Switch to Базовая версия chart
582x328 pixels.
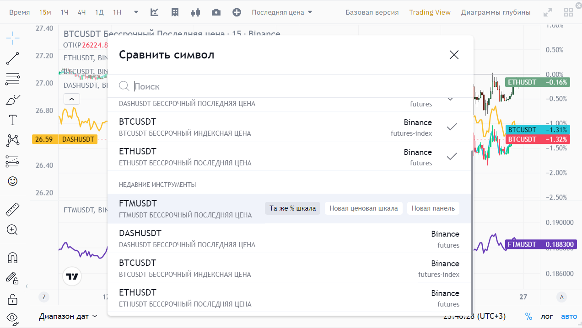click(x=372, y=12)
